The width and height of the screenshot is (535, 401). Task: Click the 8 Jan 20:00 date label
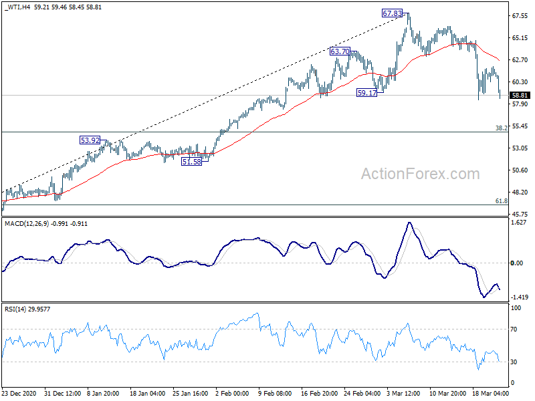[103, 393]
